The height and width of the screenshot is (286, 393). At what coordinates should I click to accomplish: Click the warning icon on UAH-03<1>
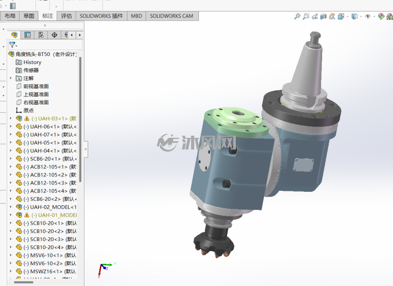click(27, 119)
